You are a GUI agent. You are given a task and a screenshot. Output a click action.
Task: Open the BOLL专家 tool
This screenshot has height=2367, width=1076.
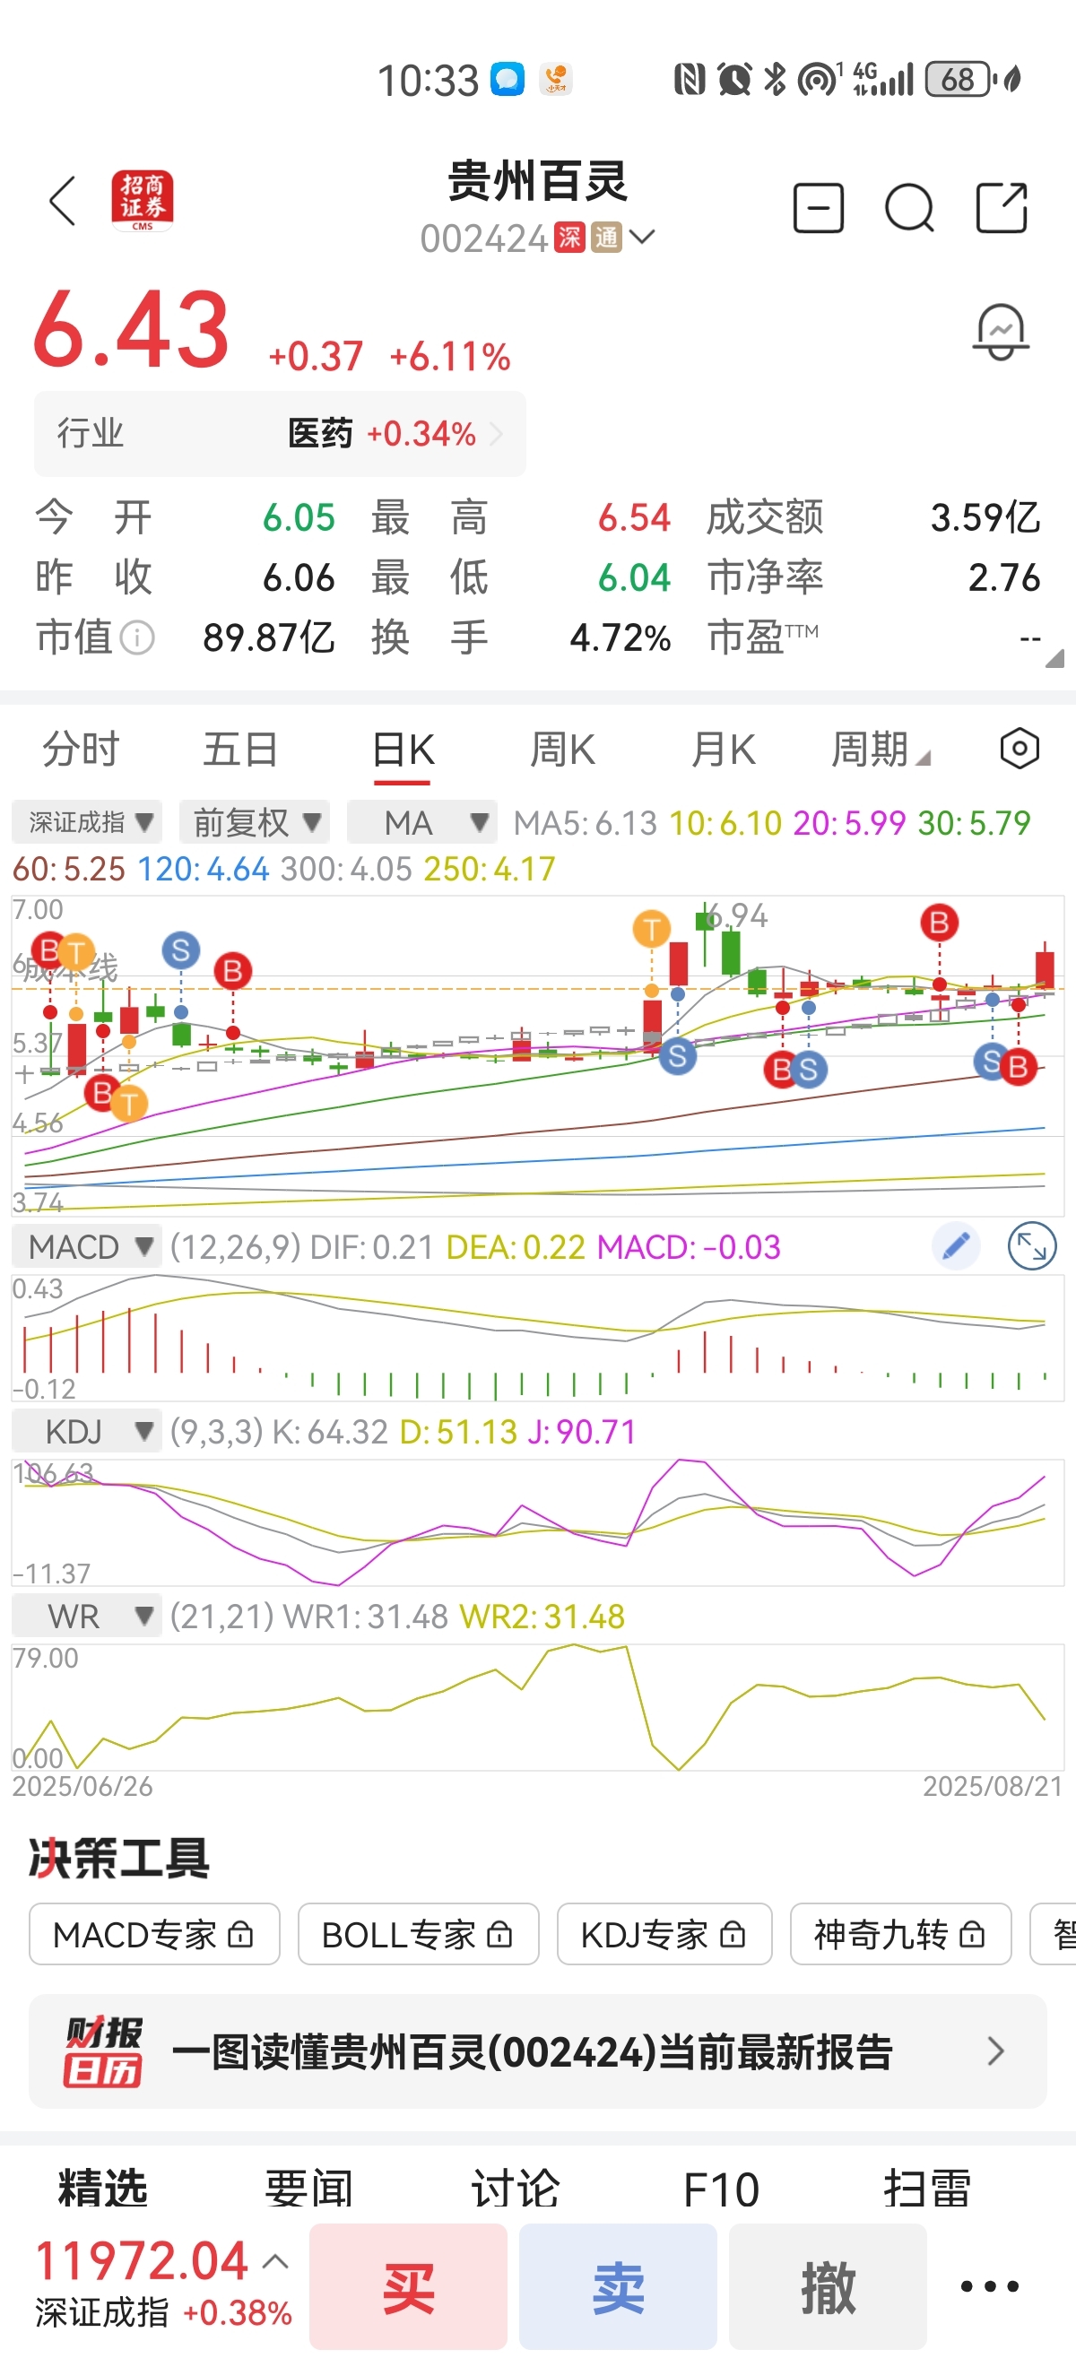(418, 1934)
